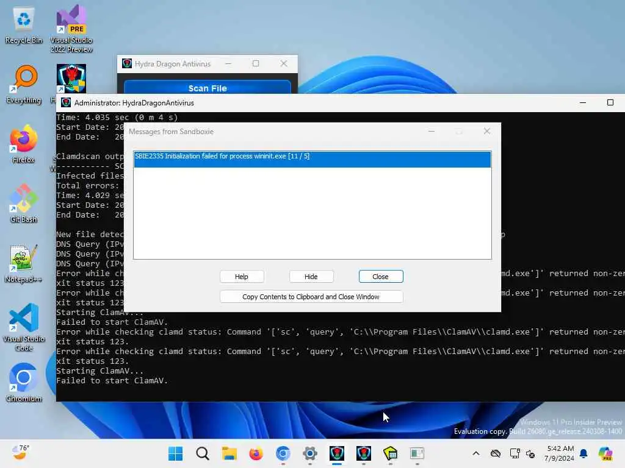Viewport: 625px width, 468px height.
Task: Click the HydraDragonAntivirus console title icon
Action: coord(66,102)
